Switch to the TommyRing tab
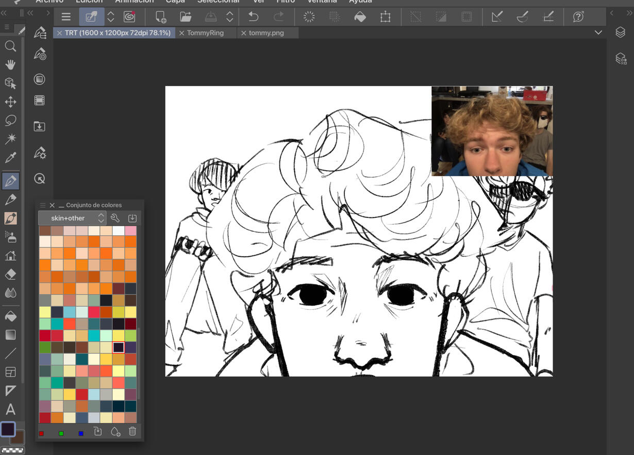 point(205,32)
